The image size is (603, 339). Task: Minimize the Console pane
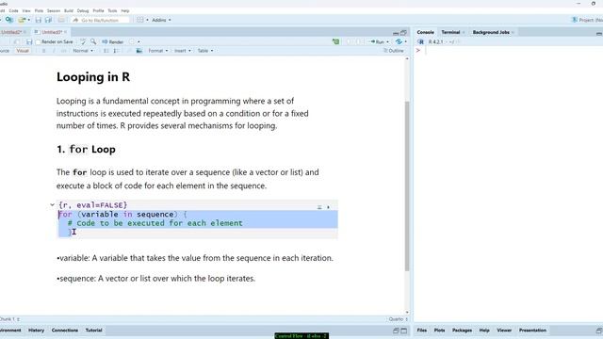(599, 33)
